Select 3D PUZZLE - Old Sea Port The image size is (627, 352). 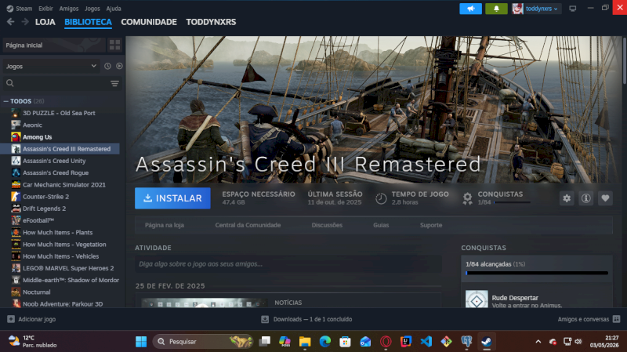tap(60, 113)
